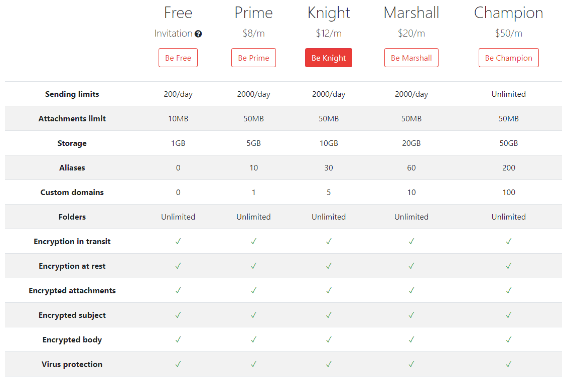The image size is (569, 377).
Task: Click Free checkmark for Virus protection
Action: point(178,364)
